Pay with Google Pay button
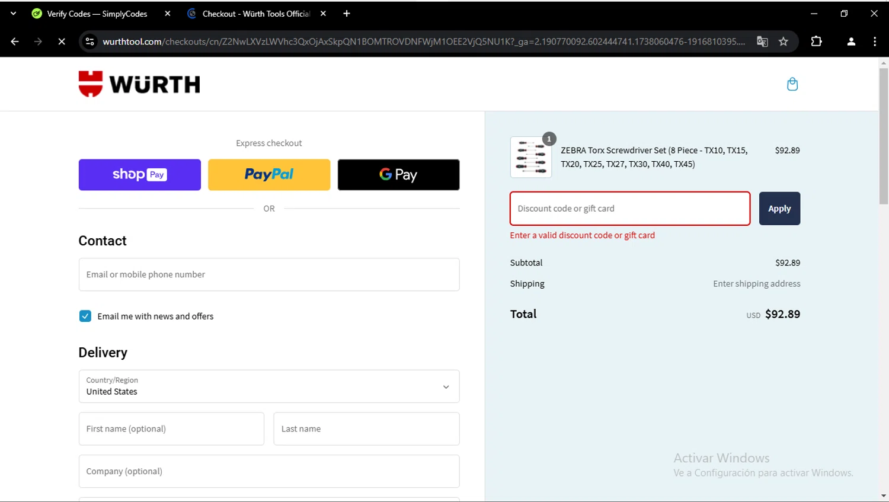This screenshot has height=502, width=889. pyautogui.click(x=398, y=175)
